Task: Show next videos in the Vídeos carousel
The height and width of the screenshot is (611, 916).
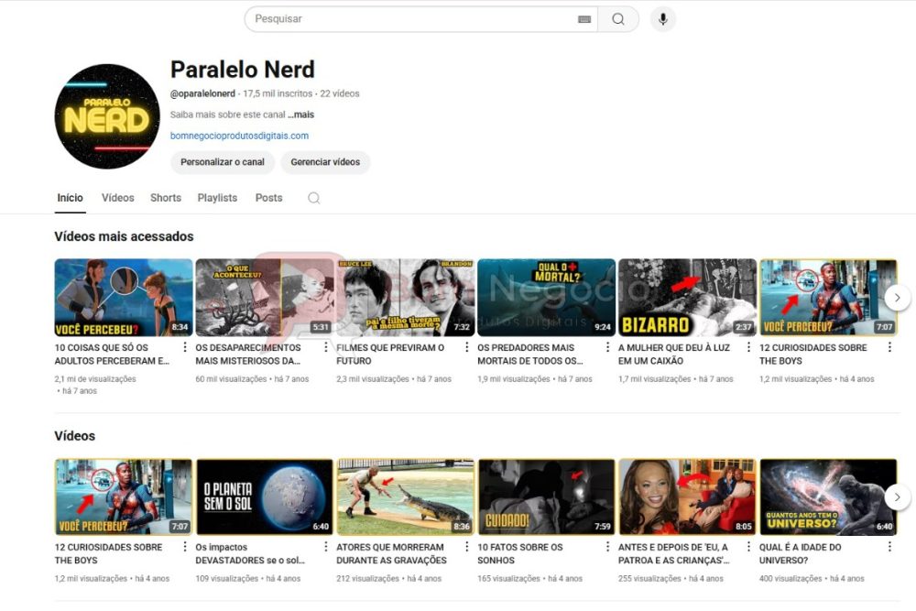Action: coord(898,497)
